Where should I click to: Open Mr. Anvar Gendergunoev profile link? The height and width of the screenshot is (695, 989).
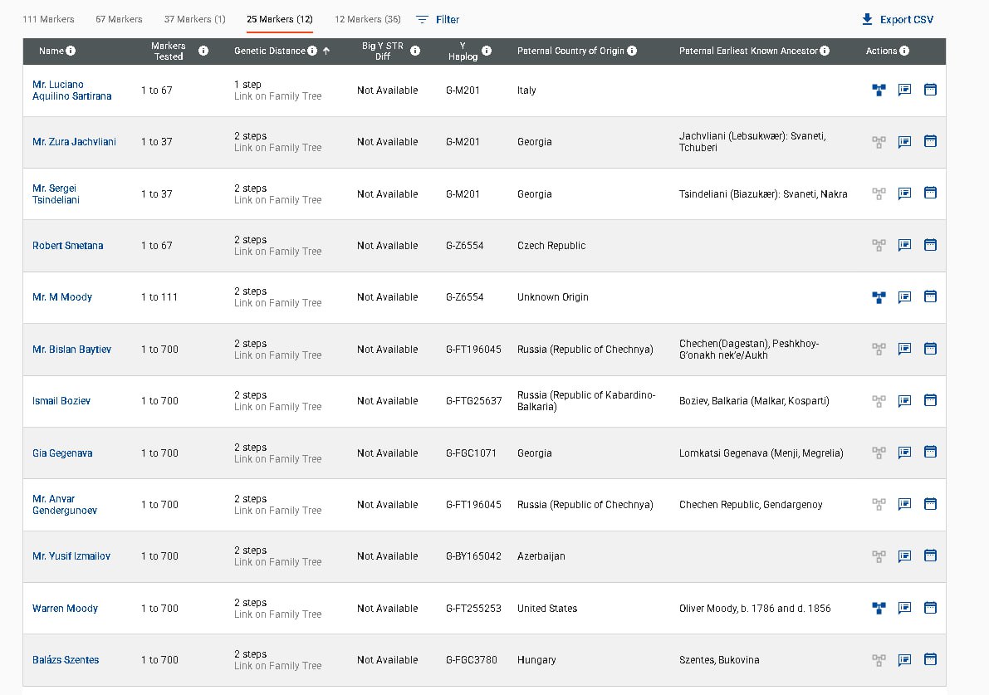point(65,505)
